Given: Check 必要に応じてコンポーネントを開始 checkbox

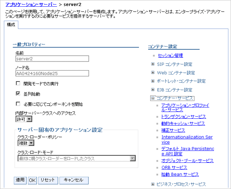Looking at the screenshot, I should (x=18, y=104).
